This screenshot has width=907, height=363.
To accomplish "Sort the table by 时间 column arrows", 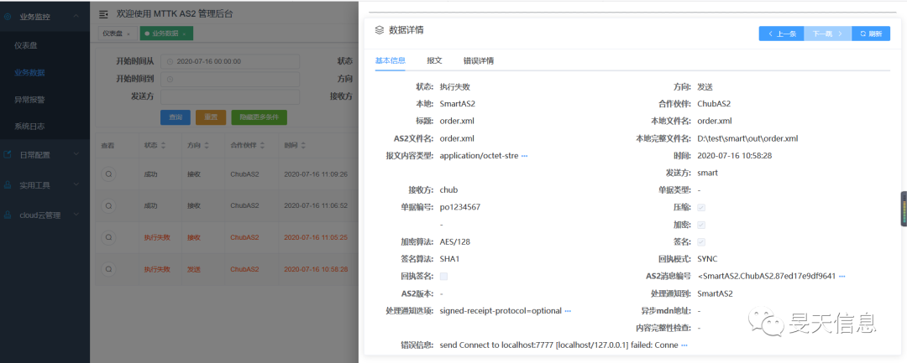I will click(303, 145).
